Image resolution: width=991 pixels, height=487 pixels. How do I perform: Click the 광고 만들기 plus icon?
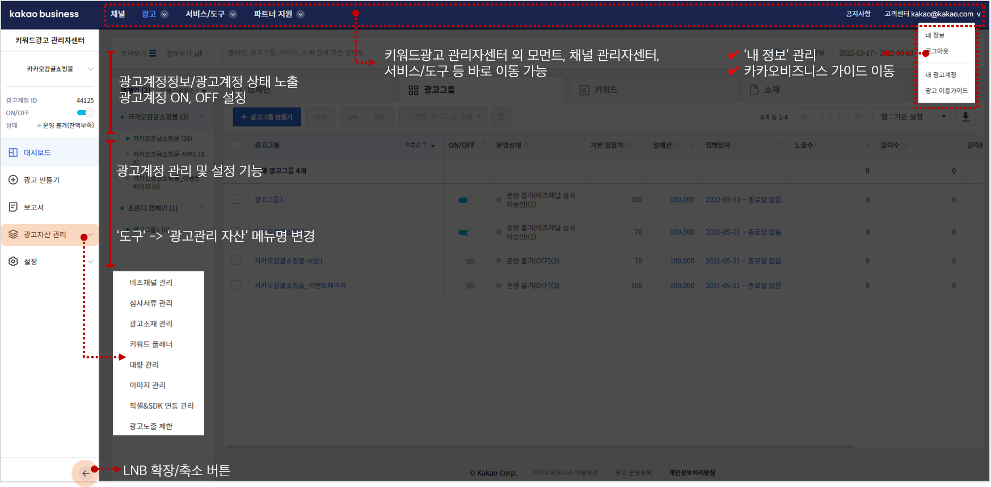[13, 180]
